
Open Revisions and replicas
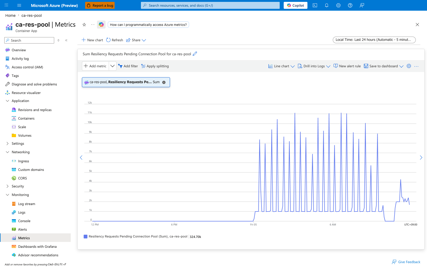[35, 110]
